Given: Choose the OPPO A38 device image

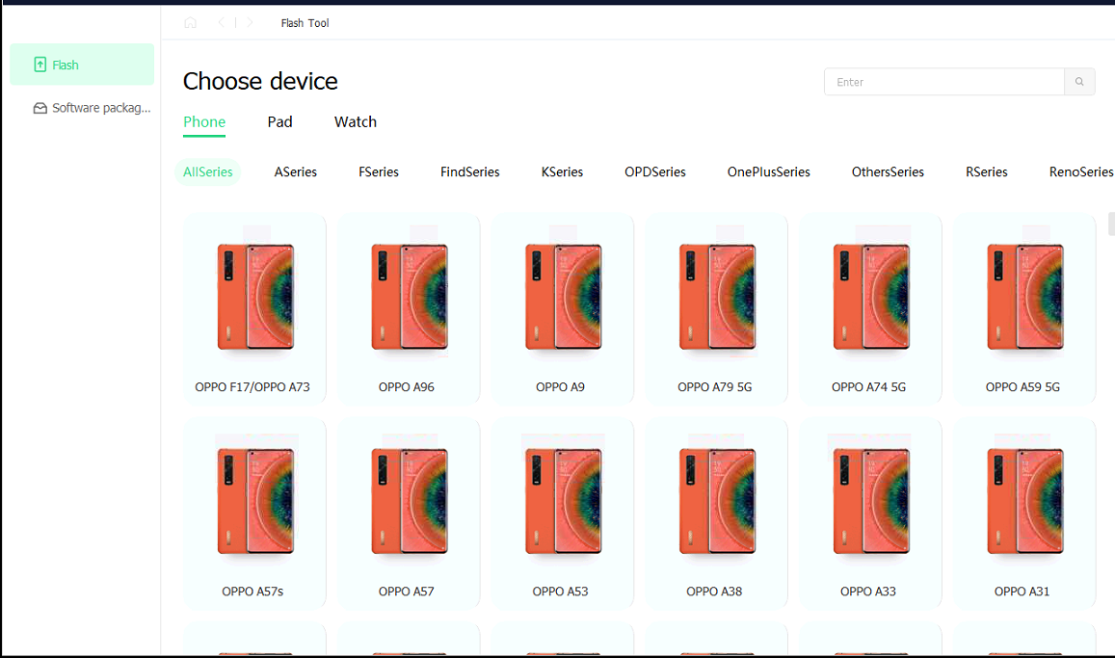Looking at the screenshot, I should pos(717,501).
